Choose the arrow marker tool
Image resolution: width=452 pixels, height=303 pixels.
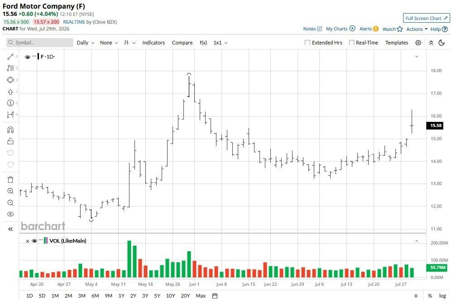(x=10, y=92)
